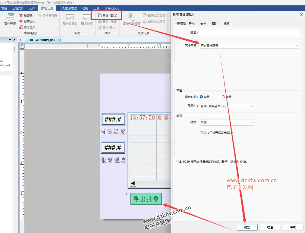Viewport: 305px width, 233px height.
Task: Expand the 模式 trigger mode dropdown
Action: 226,123
